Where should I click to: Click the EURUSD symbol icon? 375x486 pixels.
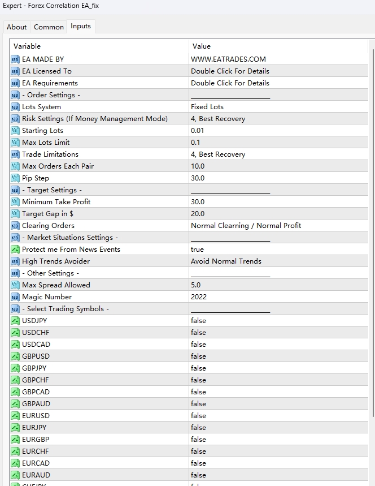tap(15, 415)
